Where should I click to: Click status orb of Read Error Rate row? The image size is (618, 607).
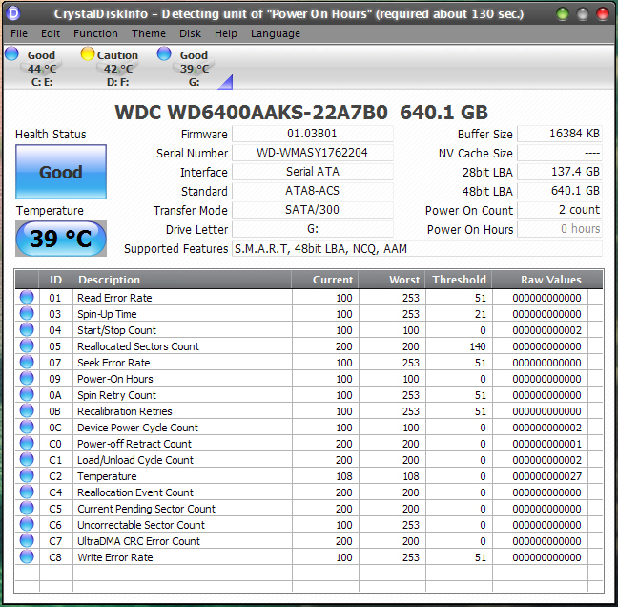pos(27,297)
